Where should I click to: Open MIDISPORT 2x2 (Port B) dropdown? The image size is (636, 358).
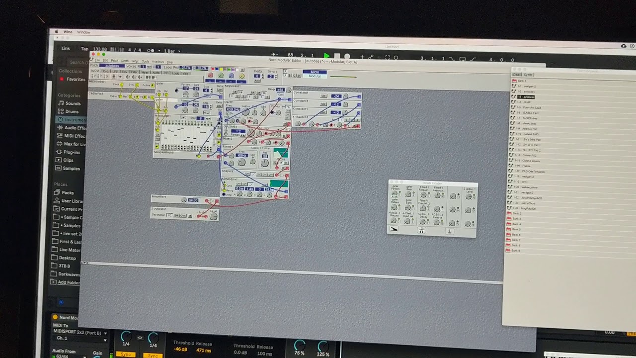(x=79, y=333)
